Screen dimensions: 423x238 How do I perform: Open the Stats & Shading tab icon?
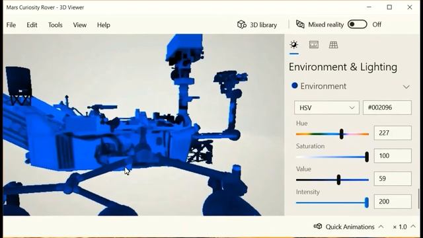pyautogui.click(x=313, y=44)
